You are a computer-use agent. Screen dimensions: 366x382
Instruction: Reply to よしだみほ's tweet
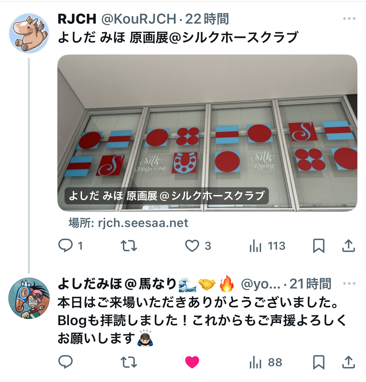pos(66,362)
